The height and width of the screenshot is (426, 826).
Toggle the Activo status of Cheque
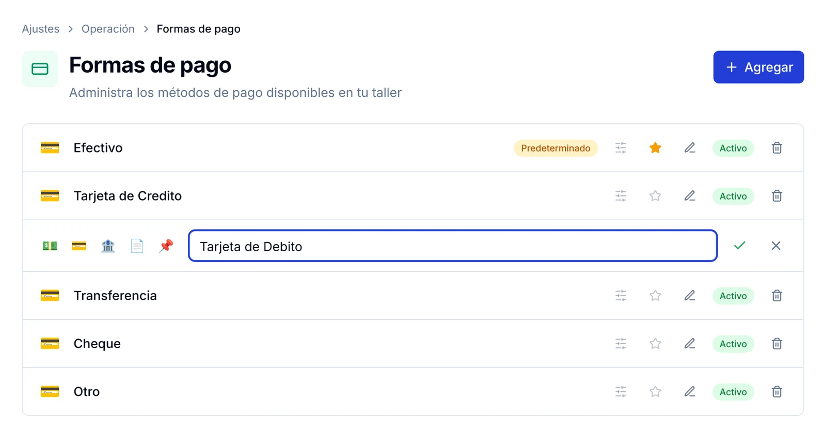coord(733,343)
